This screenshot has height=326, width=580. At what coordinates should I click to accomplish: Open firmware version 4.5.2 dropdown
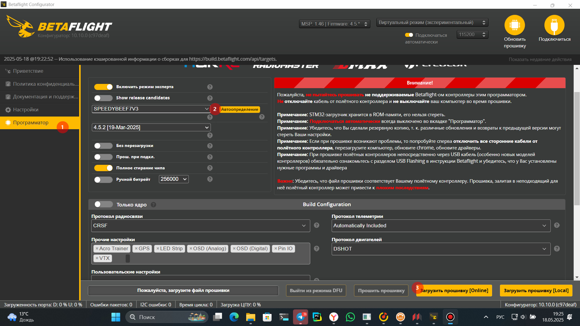coord(151,127)
